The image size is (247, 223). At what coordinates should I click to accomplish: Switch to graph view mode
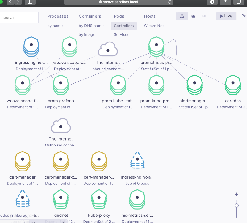coord(182,16)
